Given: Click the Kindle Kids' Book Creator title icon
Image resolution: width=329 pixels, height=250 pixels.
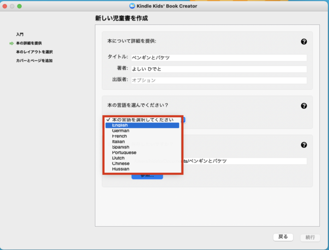Looking at the screenshot, I should [x=132, y=6].
